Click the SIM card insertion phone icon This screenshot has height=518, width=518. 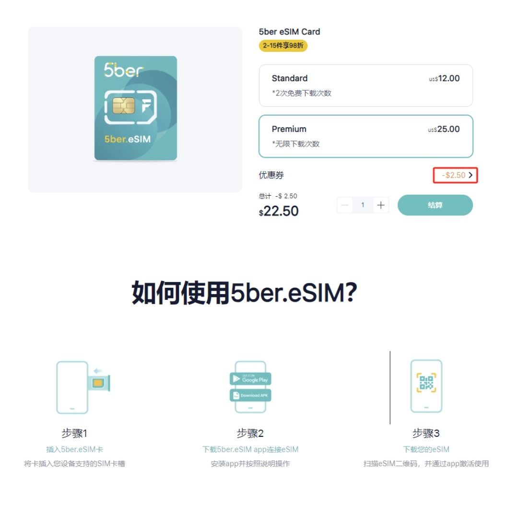coord(83,387)
